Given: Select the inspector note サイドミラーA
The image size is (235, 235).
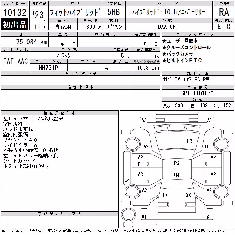Looking at the screenshot, I should tap(20, 145).
